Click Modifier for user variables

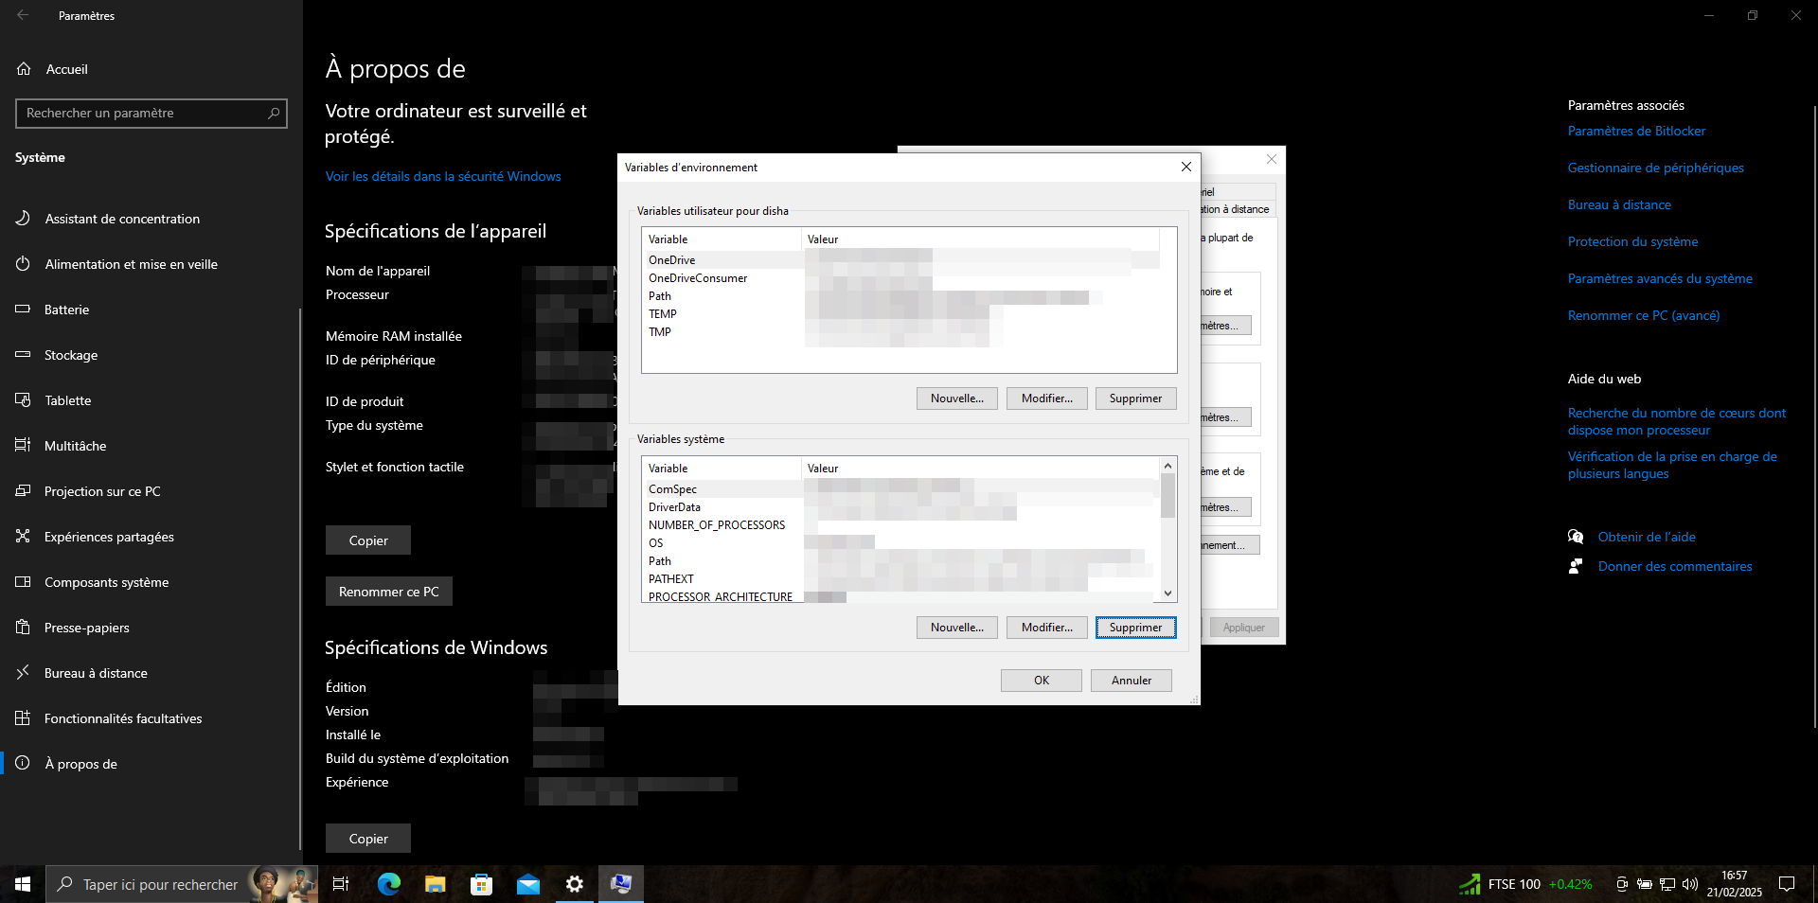[x=1046, y=398]
